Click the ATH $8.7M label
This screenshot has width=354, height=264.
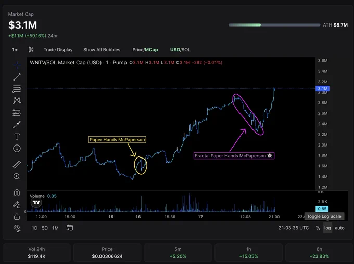pyautogui.click(x=335, y=25)
